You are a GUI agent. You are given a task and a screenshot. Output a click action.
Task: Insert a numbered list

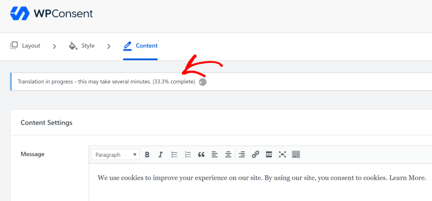[x=188, y=155]
